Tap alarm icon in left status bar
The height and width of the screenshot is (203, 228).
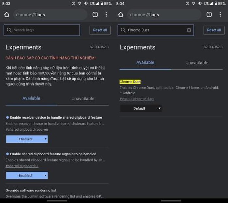tap(73, 3)
